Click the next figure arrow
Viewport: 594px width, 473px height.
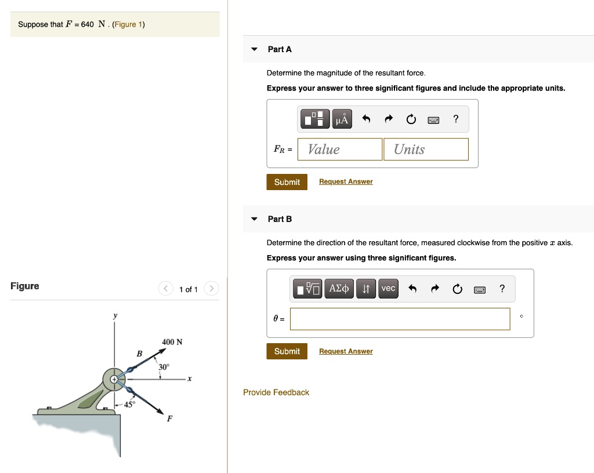[x=211, y=288]
